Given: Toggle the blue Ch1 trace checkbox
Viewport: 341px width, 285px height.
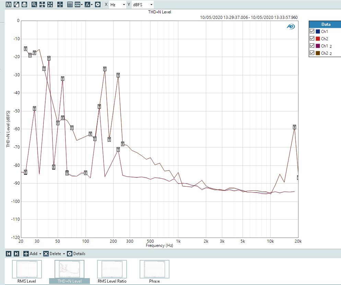Looking at the screenshot, I should [x=312, y=31].
